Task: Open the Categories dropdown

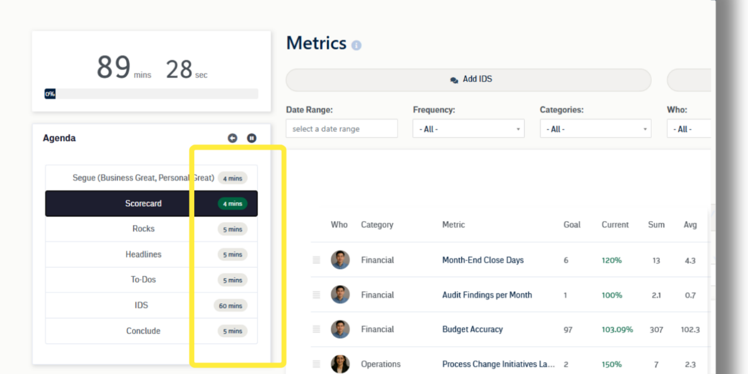Action: pos(595,129)
